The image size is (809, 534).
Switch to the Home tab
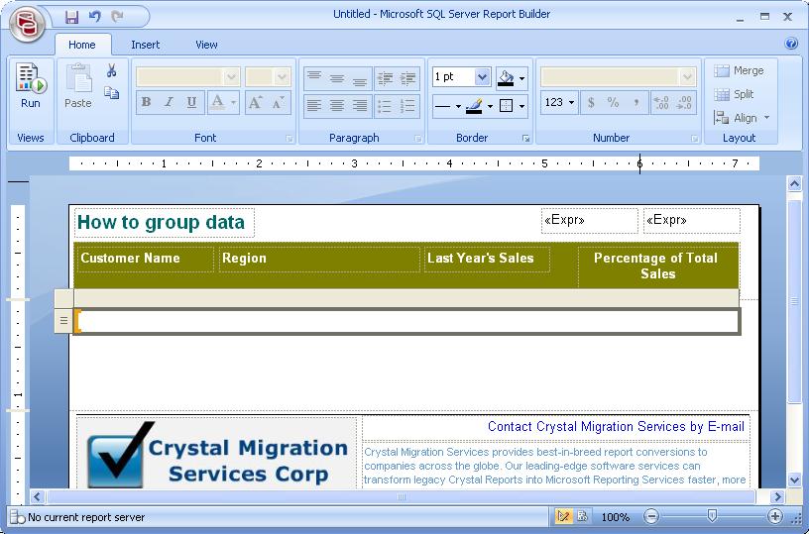coord(82,45)
